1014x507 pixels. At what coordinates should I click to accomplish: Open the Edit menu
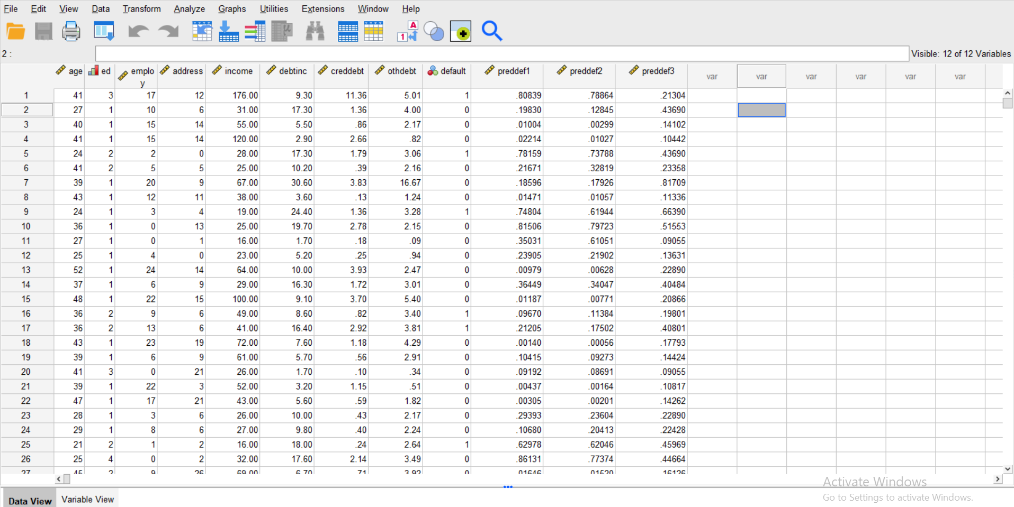[38, 9]
